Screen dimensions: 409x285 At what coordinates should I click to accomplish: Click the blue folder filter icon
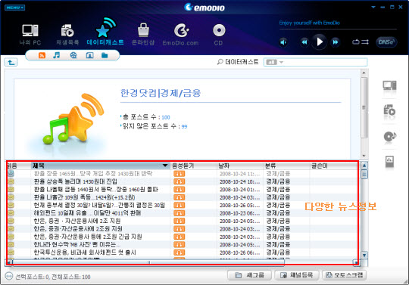[x=105, y=55]
